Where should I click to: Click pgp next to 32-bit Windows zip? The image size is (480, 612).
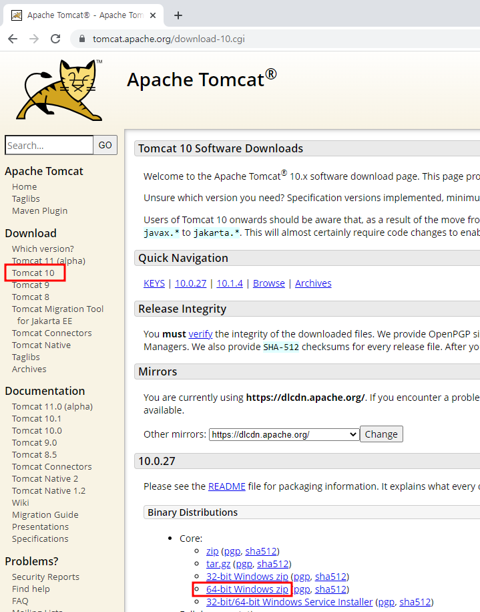[x=302, y=577]
